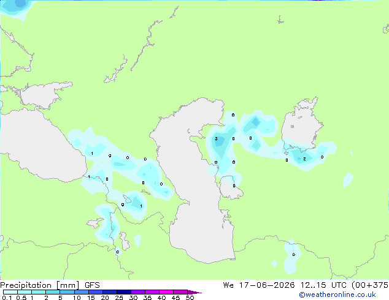Click the '50' legend scale label

tap(190, 298)
